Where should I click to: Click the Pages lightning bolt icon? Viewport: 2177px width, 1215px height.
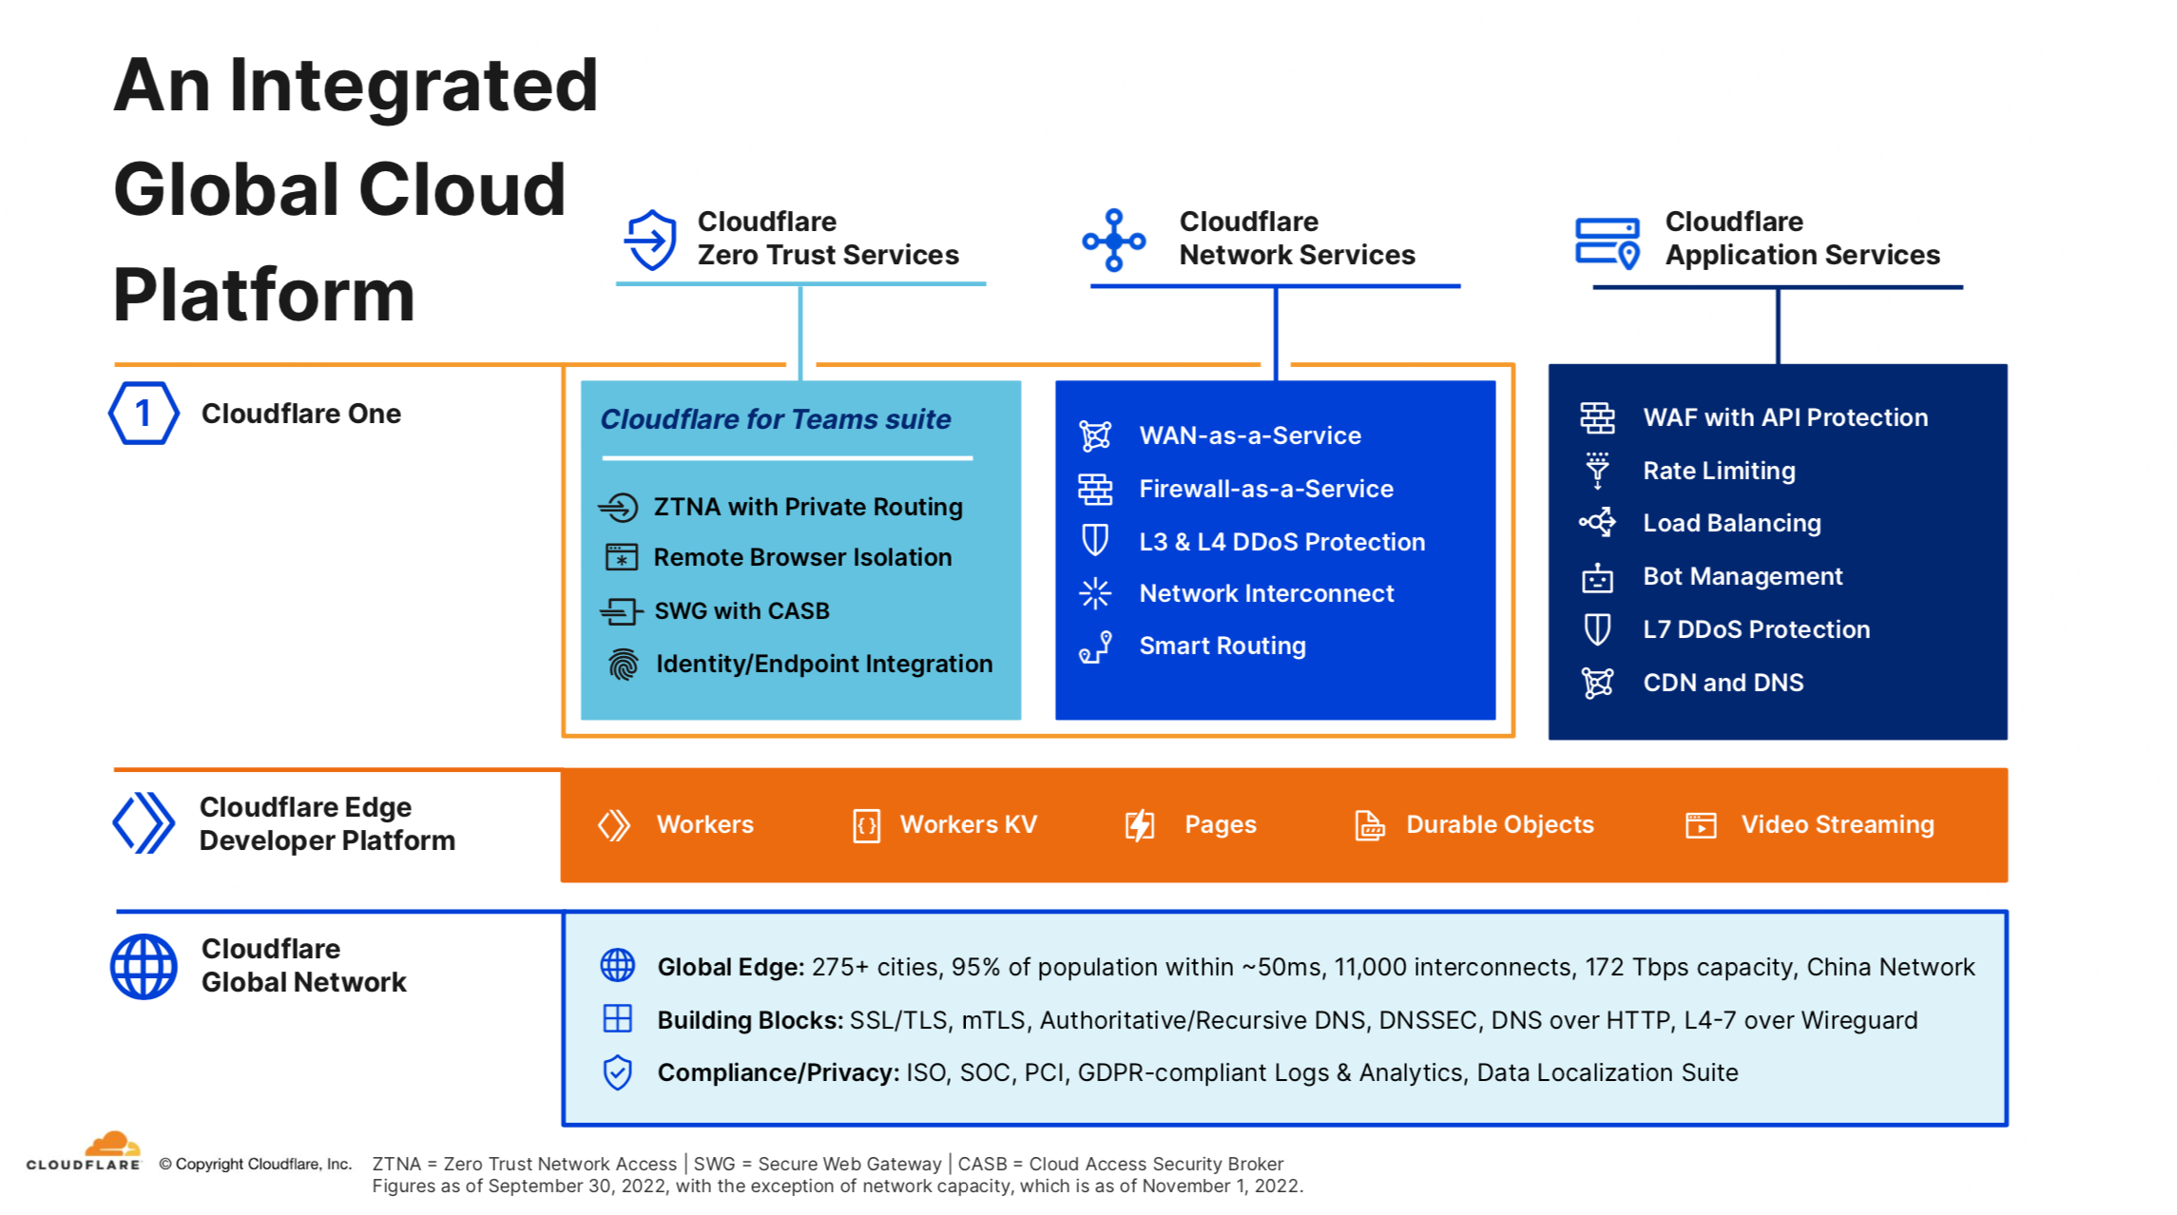pyautogui.click(x=1139, y=825)
